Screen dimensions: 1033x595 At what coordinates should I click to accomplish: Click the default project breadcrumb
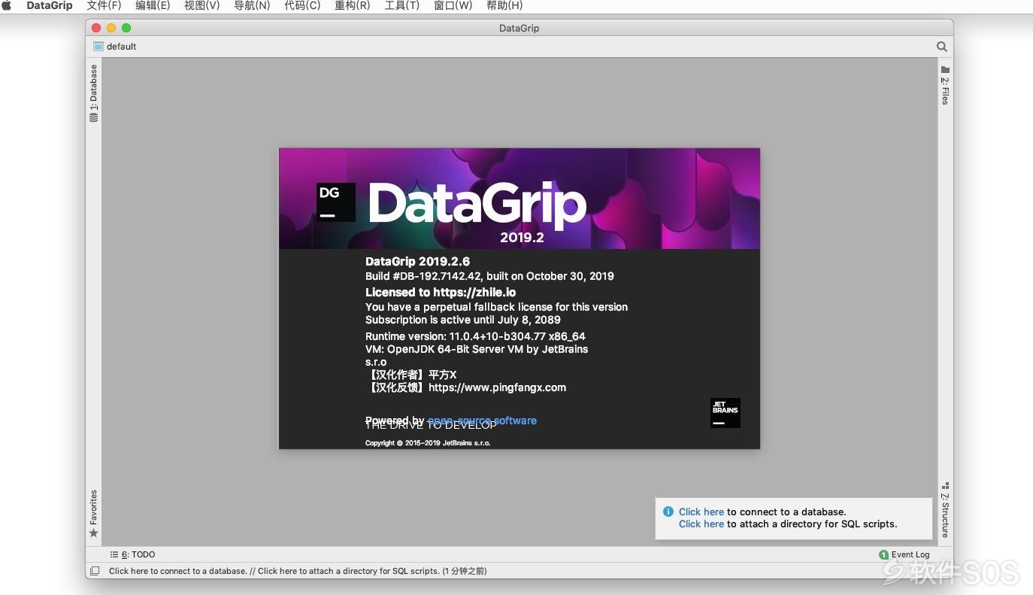point(115,47)
